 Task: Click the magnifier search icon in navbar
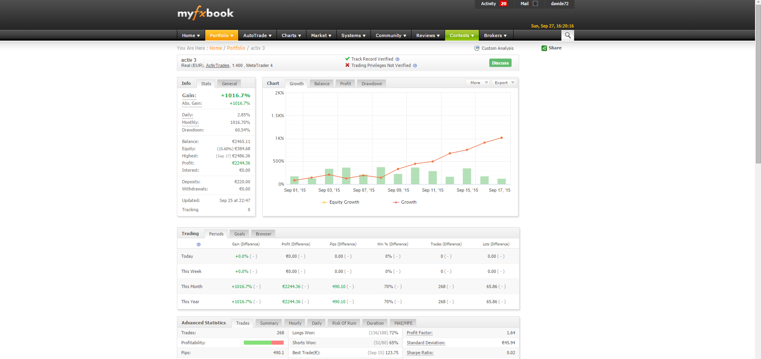[568, 35]
